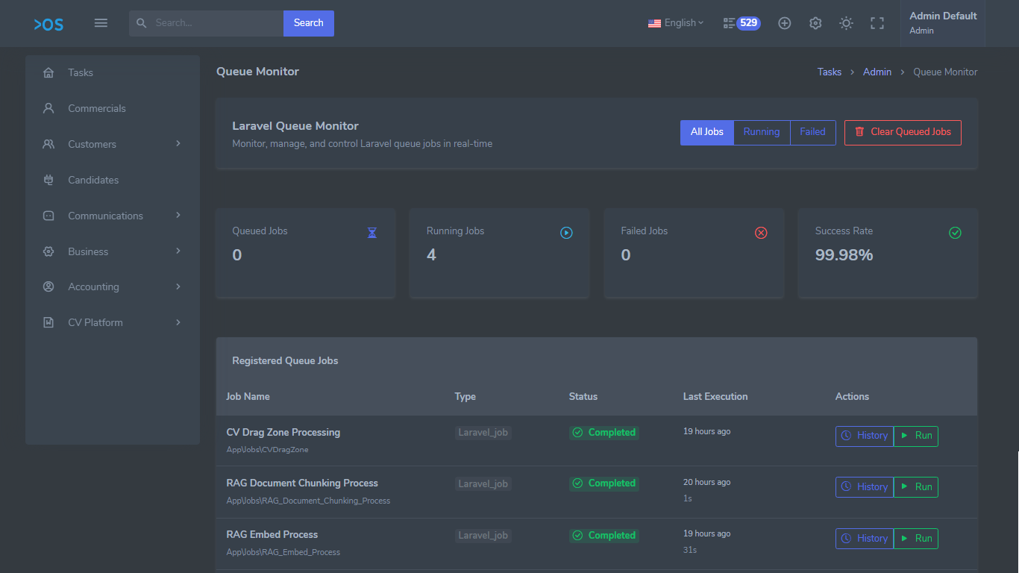Expand the Business submenu chevron

click(x=178, y=251)
